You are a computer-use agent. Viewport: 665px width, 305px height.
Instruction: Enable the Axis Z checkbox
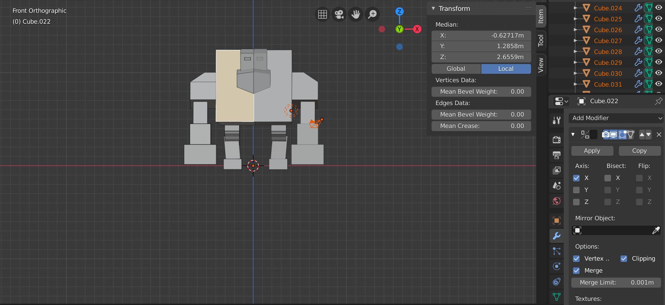(576, 202)
